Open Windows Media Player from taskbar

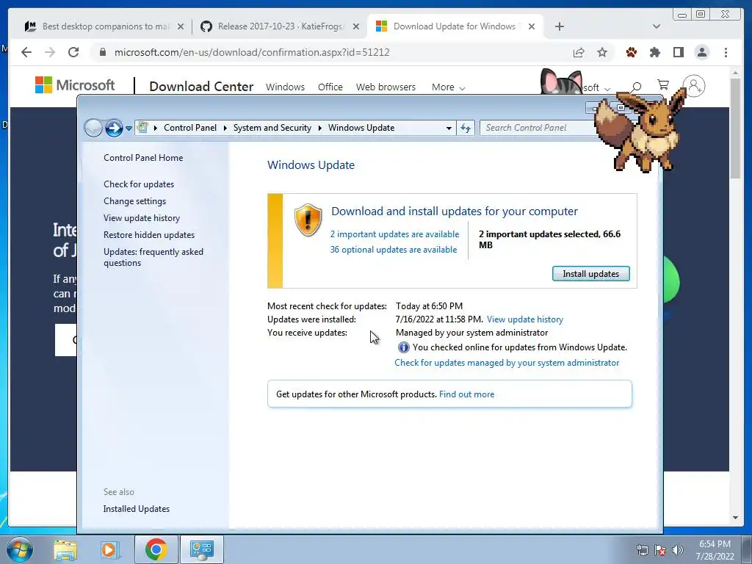coord(109,549)
